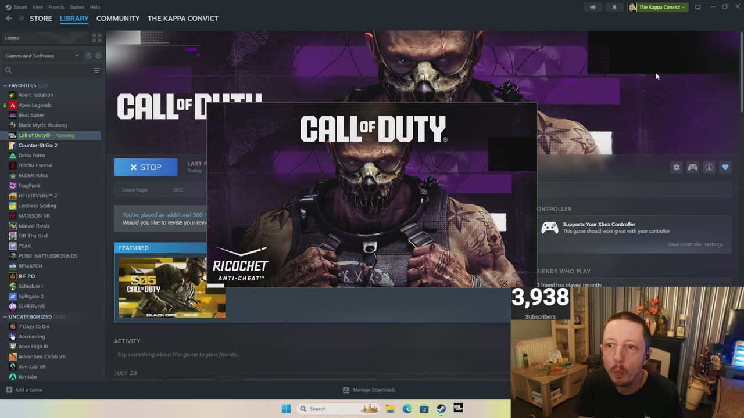Click the ready-to-play filter icon
Screen dimensions: 744x418
pos(98,56)
